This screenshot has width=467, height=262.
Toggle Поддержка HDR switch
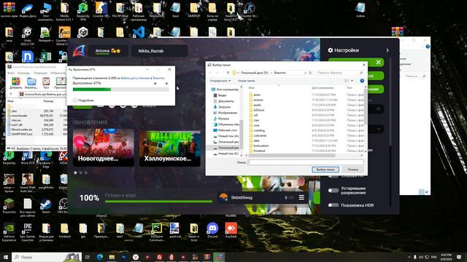(333, 205)
